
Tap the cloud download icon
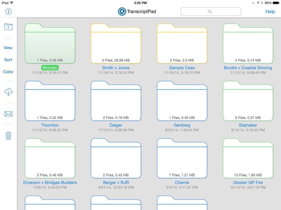(8, 92)
